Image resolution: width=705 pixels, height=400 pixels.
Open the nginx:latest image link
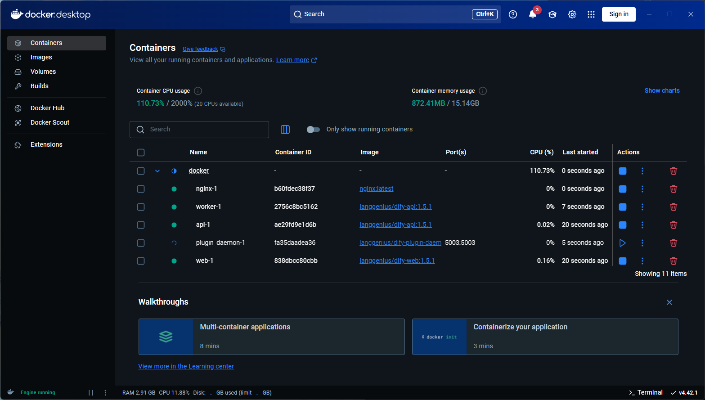point(376,189)
